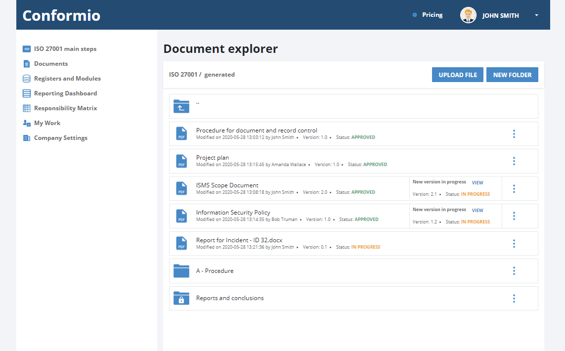Click APPROVED status on Project plan row
565x351 pixels.
coord(375,164)
